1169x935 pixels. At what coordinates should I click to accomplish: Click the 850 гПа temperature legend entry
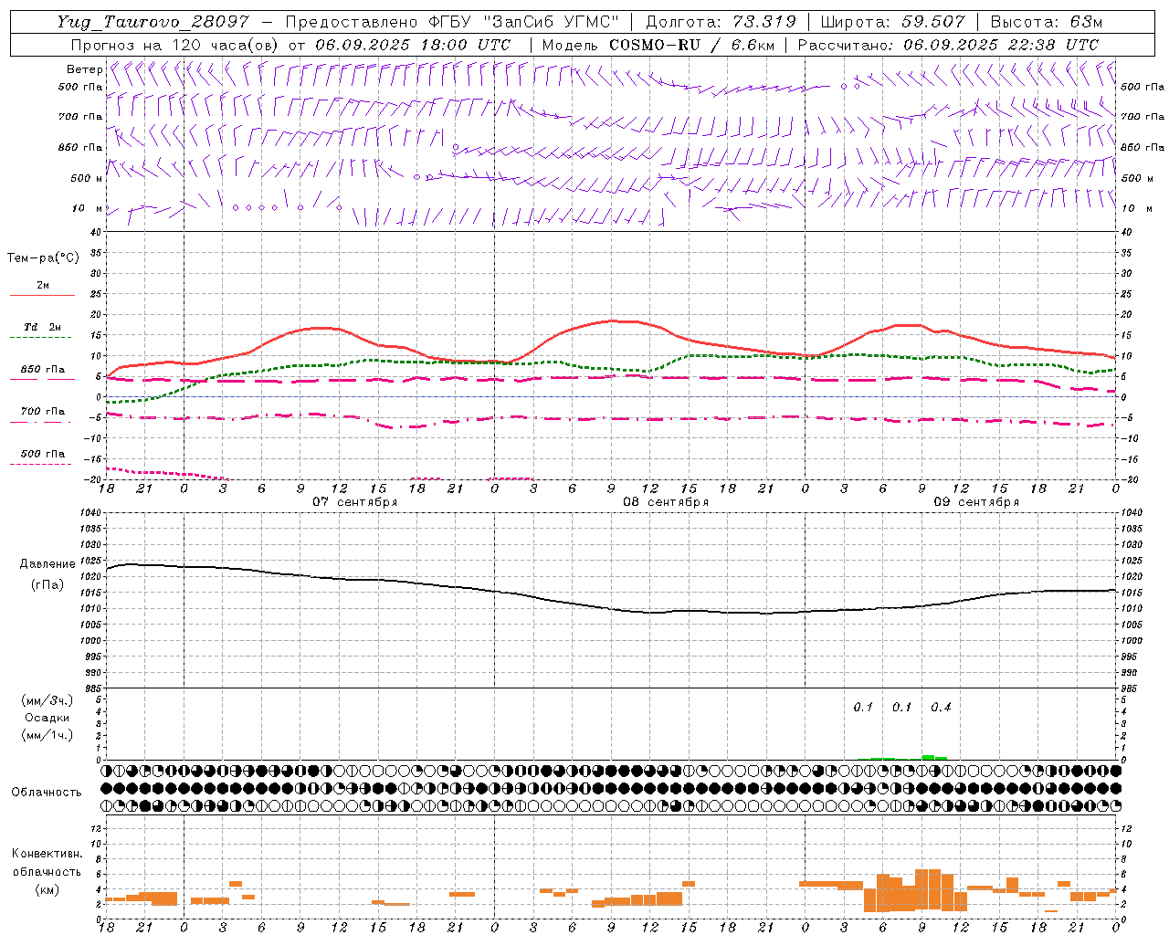[43, 370]
